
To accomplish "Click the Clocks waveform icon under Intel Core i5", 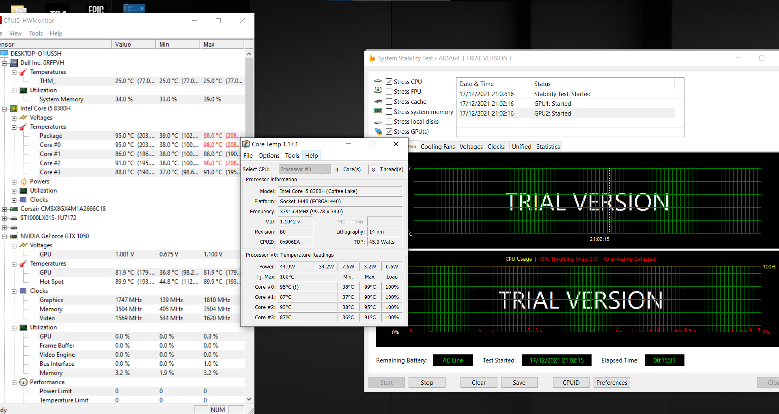I will click(24, 199).
